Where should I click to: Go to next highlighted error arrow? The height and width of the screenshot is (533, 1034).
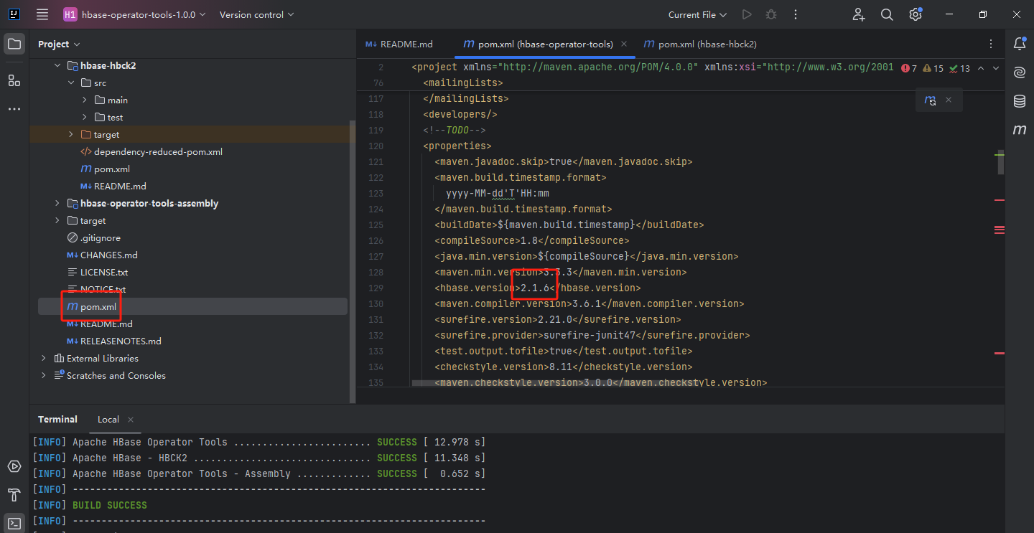click(x=996, y=68)
